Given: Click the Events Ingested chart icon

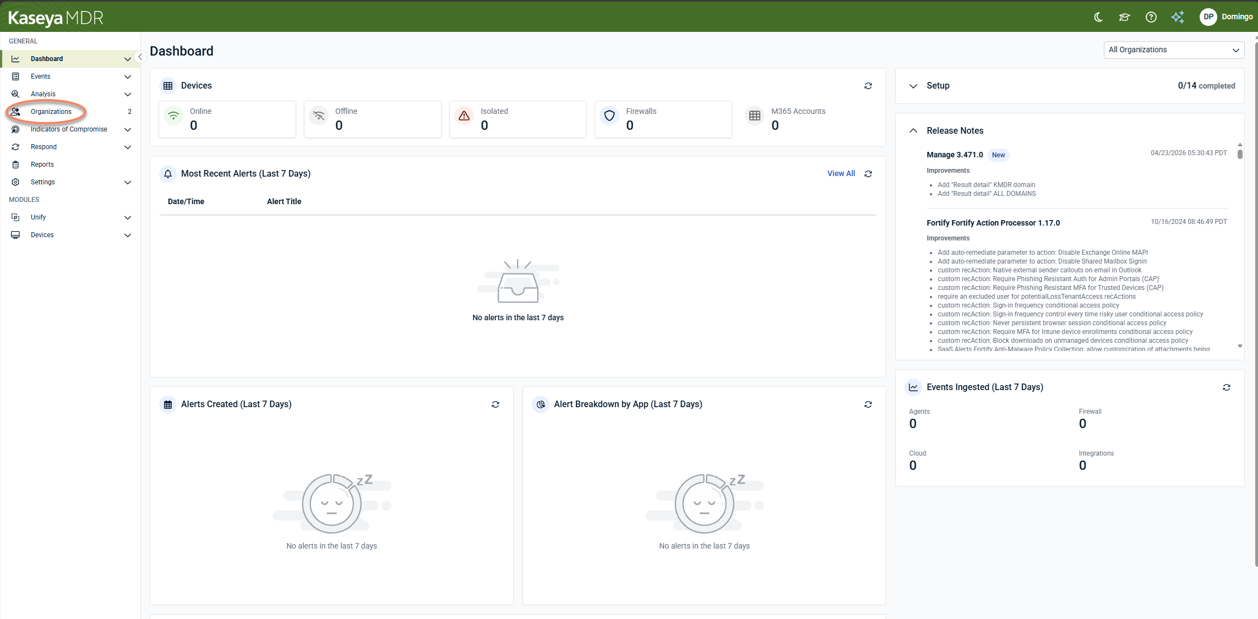Looking at the screenshot, I should [913, 387].
